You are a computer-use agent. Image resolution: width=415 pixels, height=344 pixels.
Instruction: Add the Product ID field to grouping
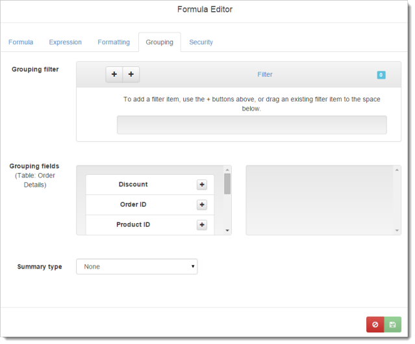point(202,225)
